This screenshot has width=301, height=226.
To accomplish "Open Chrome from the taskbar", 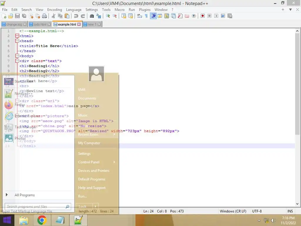I will [x=42, y=220].
